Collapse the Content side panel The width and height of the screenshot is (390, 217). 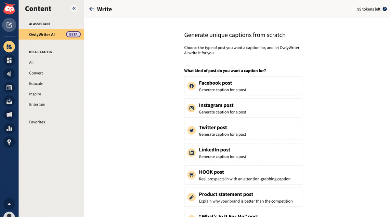[74, 9]
